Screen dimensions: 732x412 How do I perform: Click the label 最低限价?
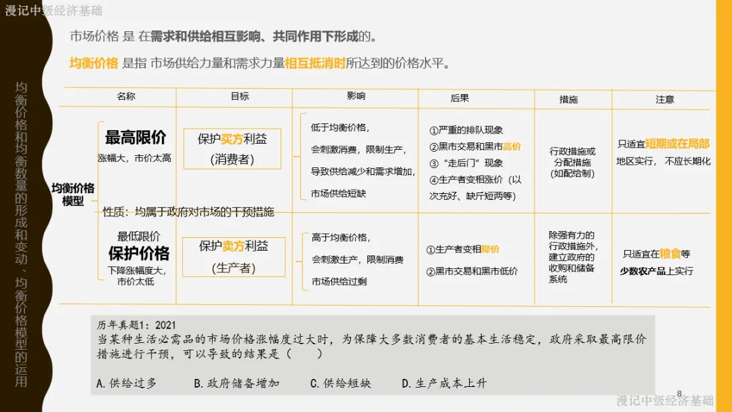click(x=138, y=236)
